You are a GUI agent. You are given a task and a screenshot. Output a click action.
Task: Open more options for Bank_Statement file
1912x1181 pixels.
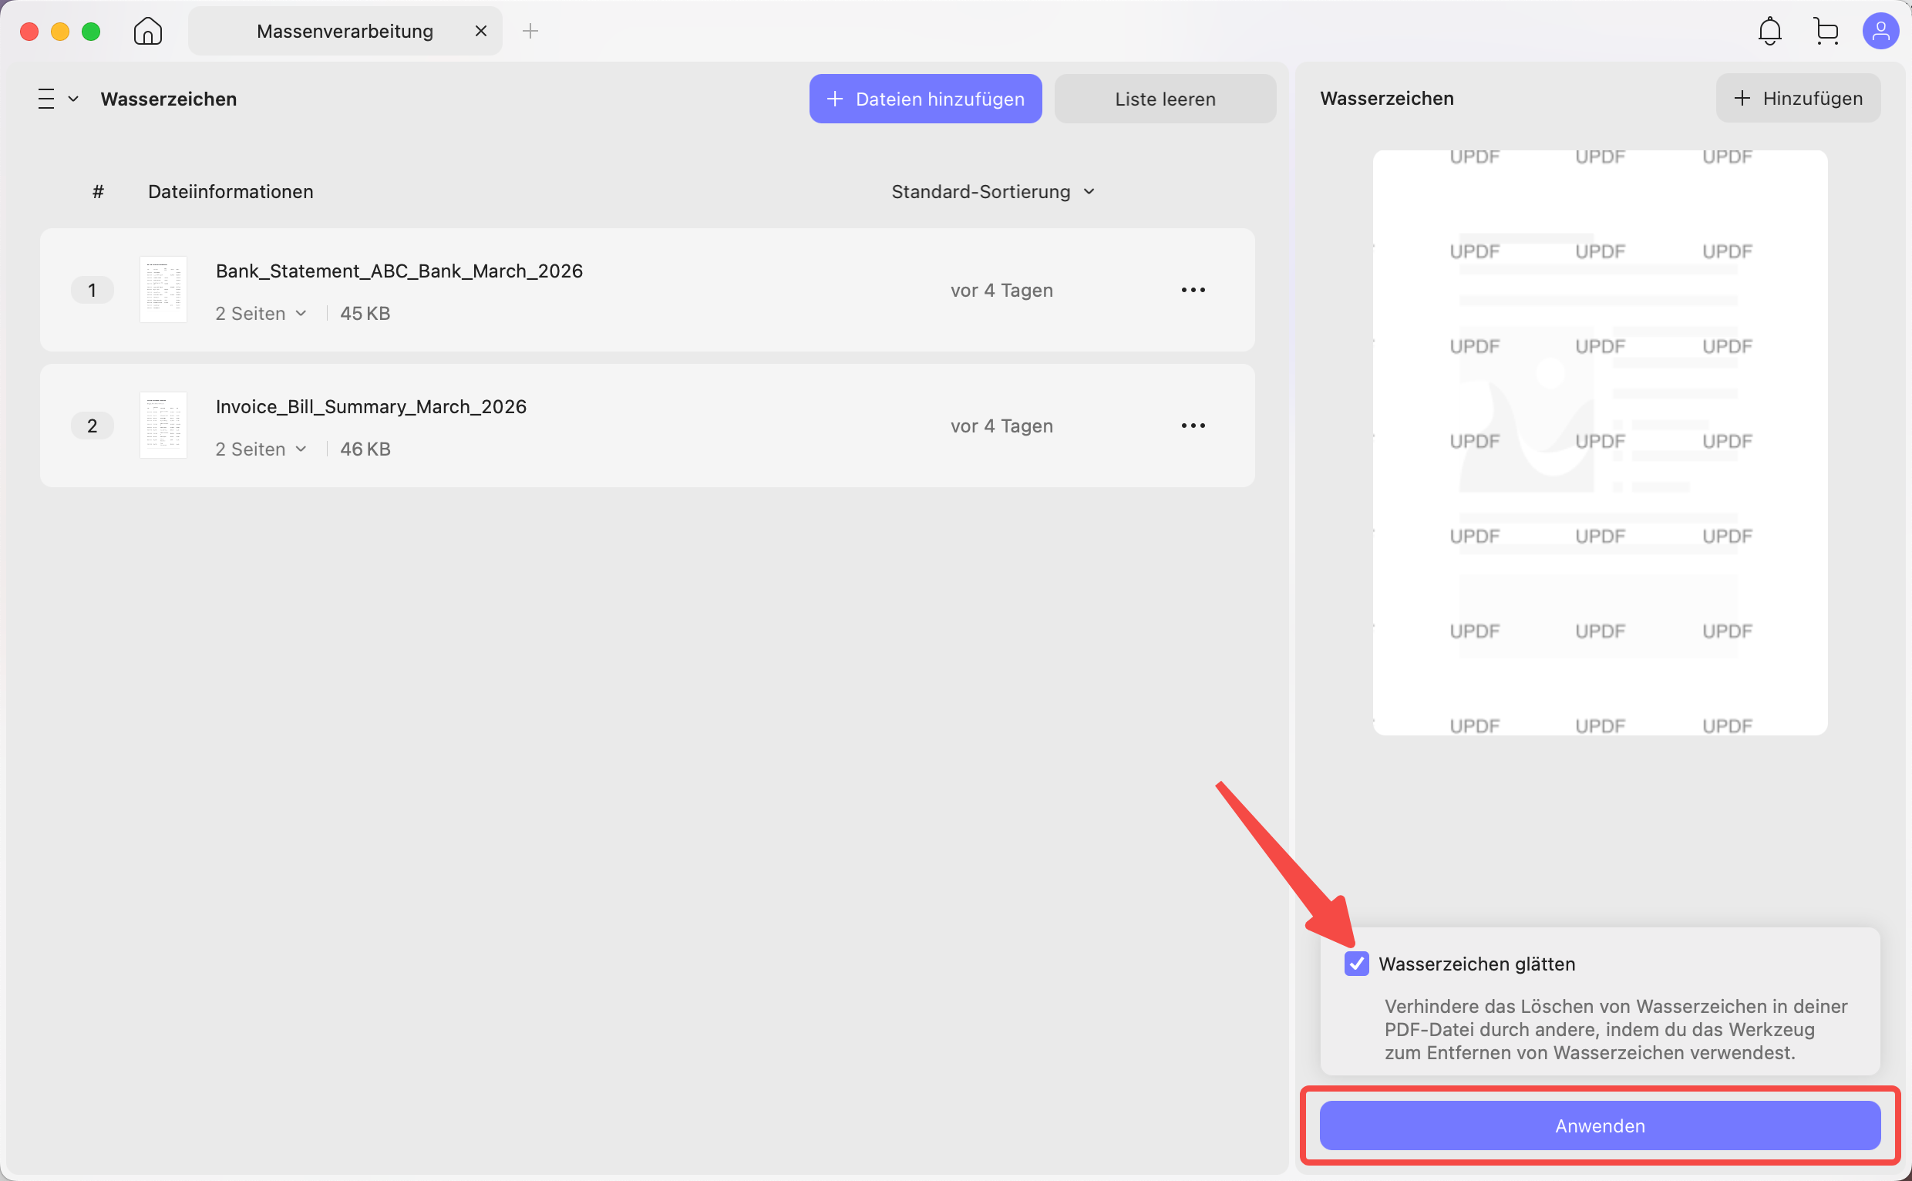(x=1193, y=290)
